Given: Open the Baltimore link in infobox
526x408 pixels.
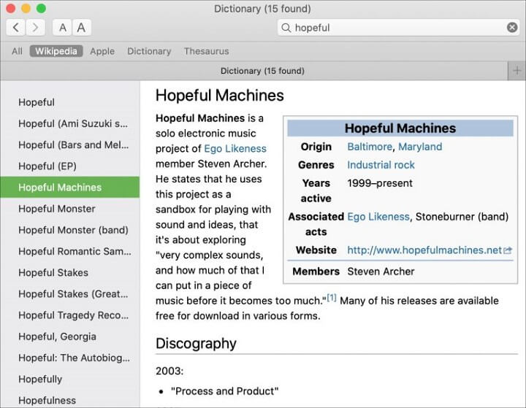Looking at the screenshot, I should point(370,147).
